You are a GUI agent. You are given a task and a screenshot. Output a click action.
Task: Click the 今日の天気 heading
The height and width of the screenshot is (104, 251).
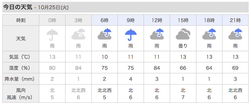18,7
